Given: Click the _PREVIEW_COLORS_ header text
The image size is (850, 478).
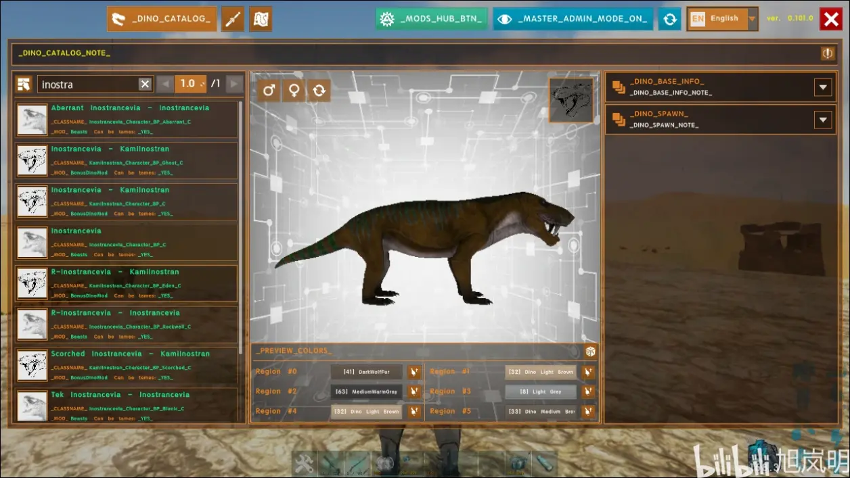Looking at the screenshot, I should point(294,351).
